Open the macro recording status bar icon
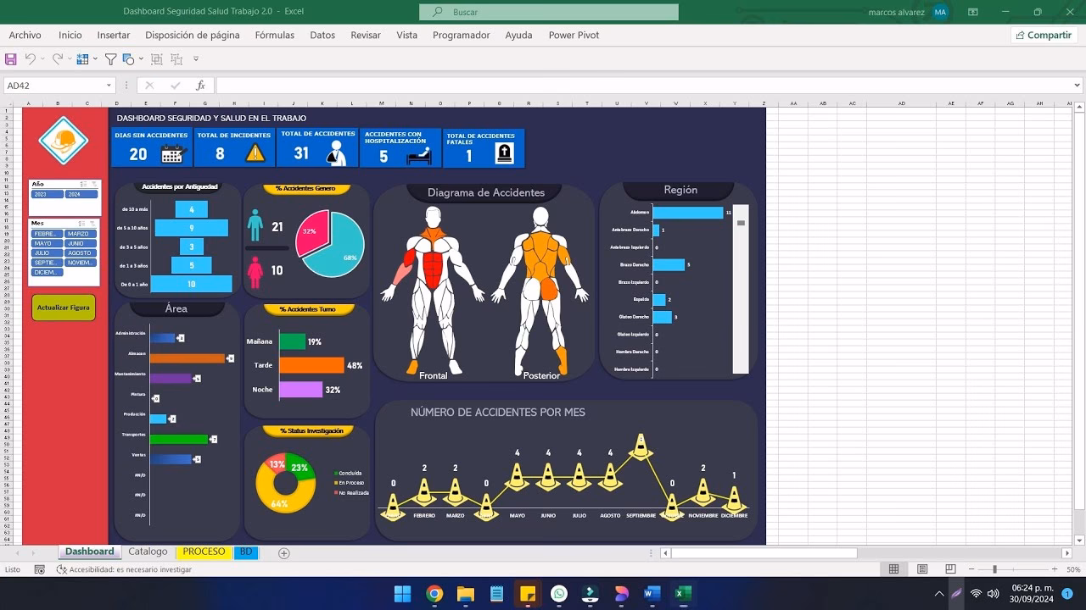The width and height of the screenshot is (1086, 610). [x=40, y=569]
